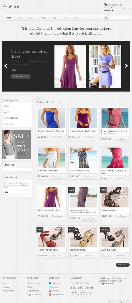Viewport: 132px width, 303px height.
Task: View Details for Studded gladiator
Action: (x=120, y=216)
